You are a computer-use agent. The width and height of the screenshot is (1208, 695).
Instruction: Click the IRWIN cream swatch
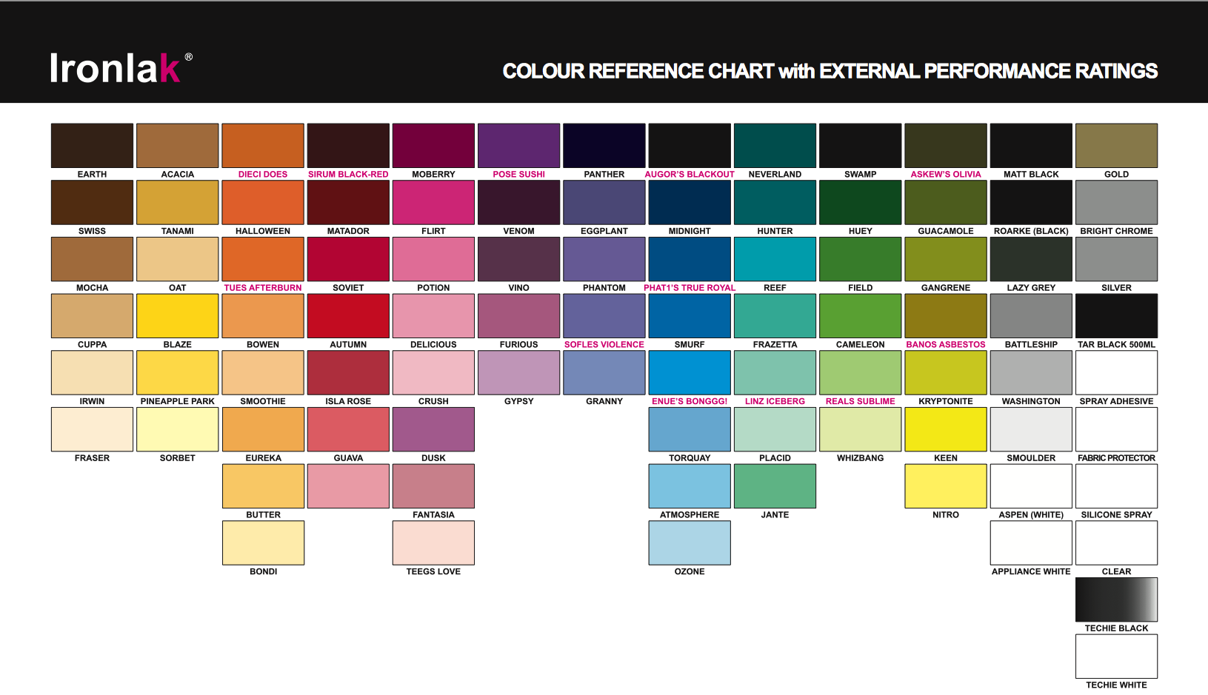coord(92,373)
